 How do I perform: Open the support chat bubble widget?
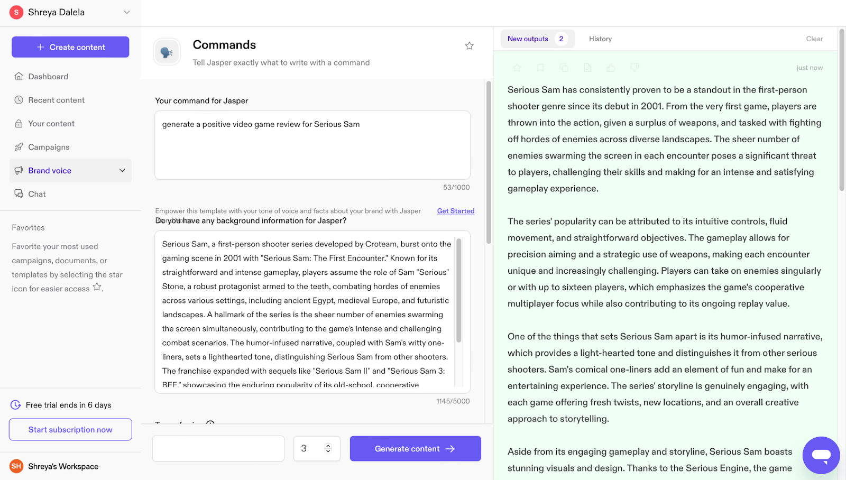pyautogui.click(x=821, y=455)
